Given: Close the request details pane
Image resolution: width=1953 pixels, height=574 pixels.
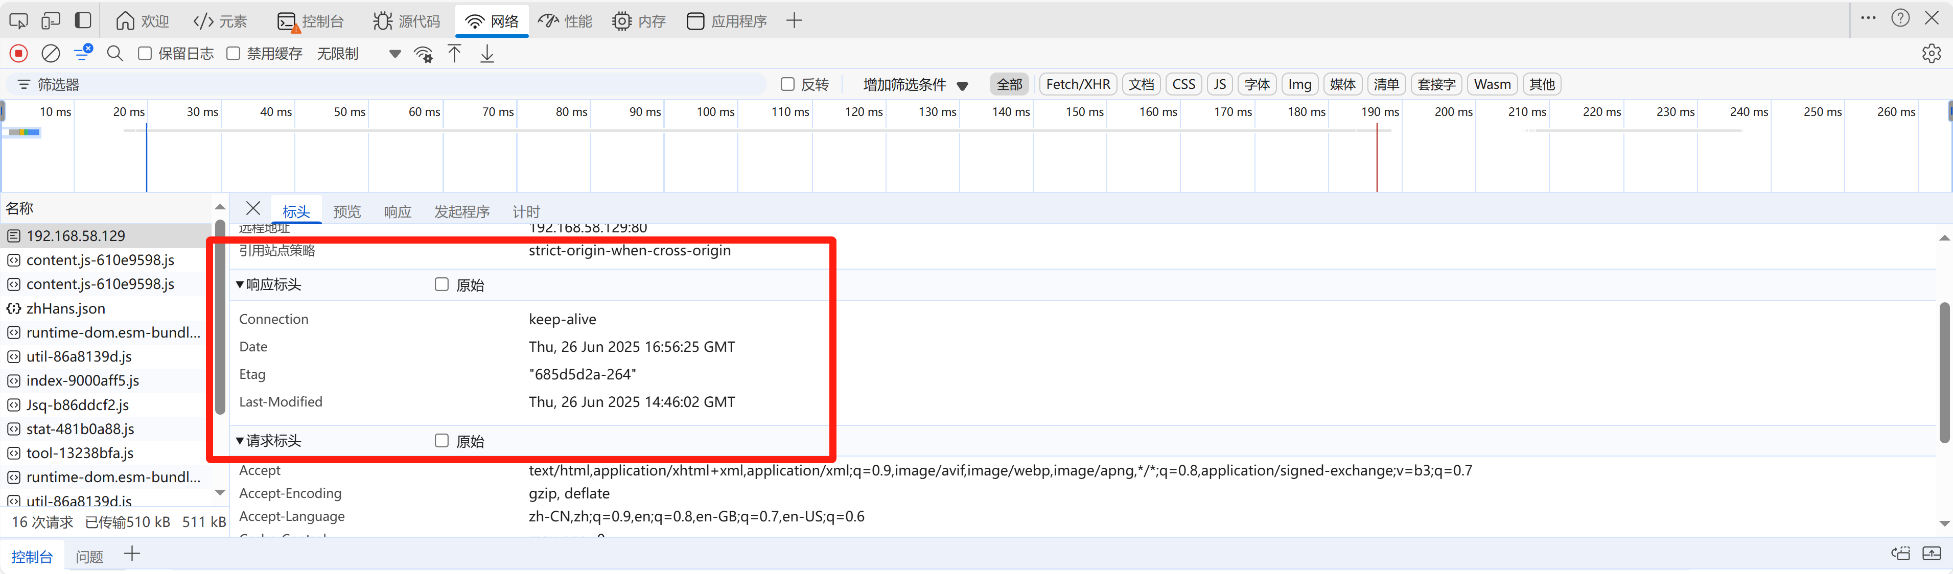Looking at the screenshot, I should 253,208.
